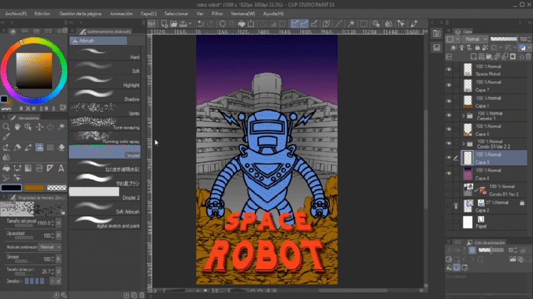Select the black main color swatch
533x299 pixels.
(x=11, y=188)
